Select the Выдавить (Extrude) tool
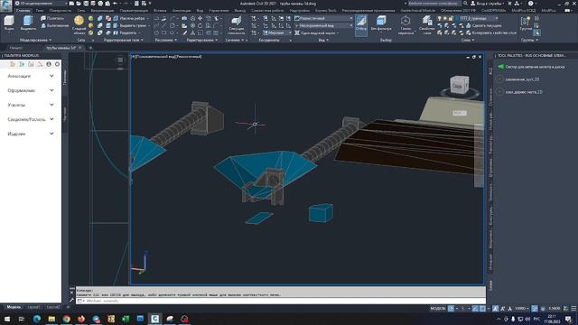The width and height of the screenshot is (578, 325). (28, 23)
